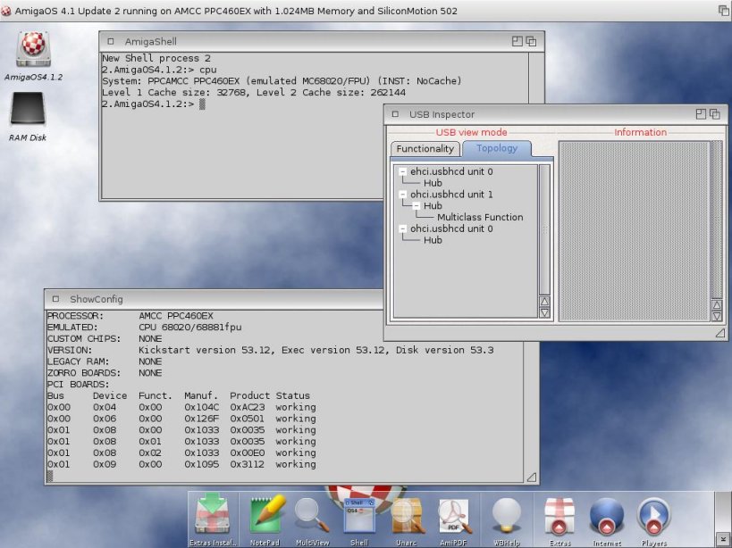Open the AmigaOS4.1.2 disk icon
The height and width of the screenshot is (548, 732).
(x=33, y=51)
